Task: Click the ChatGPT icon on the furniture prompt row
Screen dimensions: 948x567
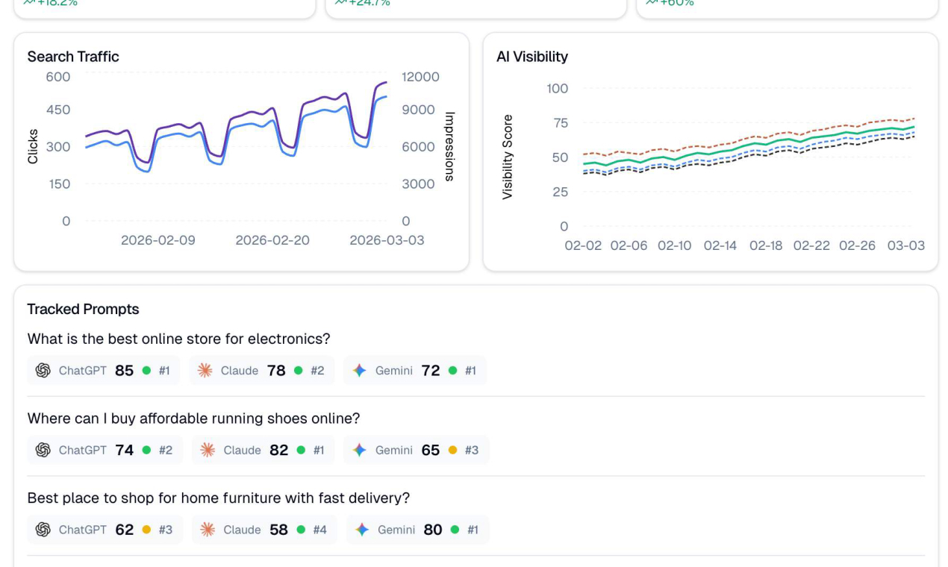Action: click(x=43, y=530)
